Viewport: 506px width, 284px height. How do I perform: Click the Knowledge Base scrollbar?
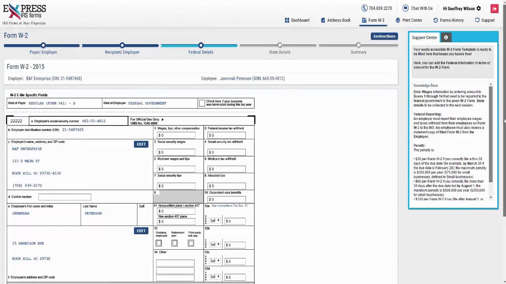point(491,134)
